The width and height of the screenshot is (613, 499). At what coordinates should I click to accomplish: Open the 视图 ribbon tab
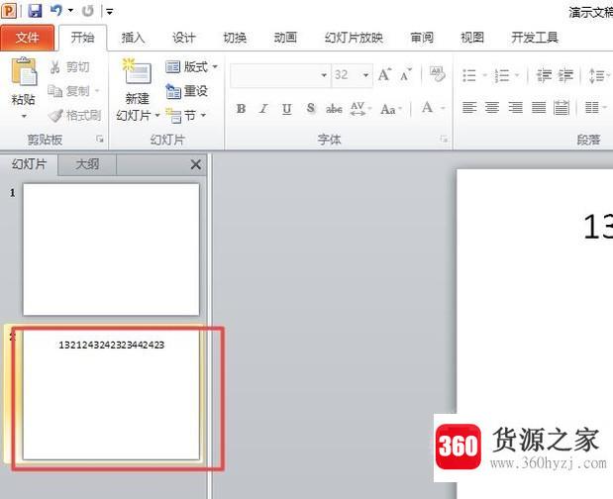pos(472,38)
